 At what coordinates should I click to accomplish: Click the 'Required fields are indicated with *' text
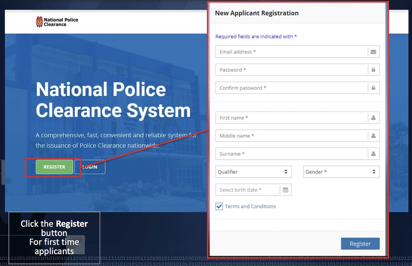coord(256,36)
